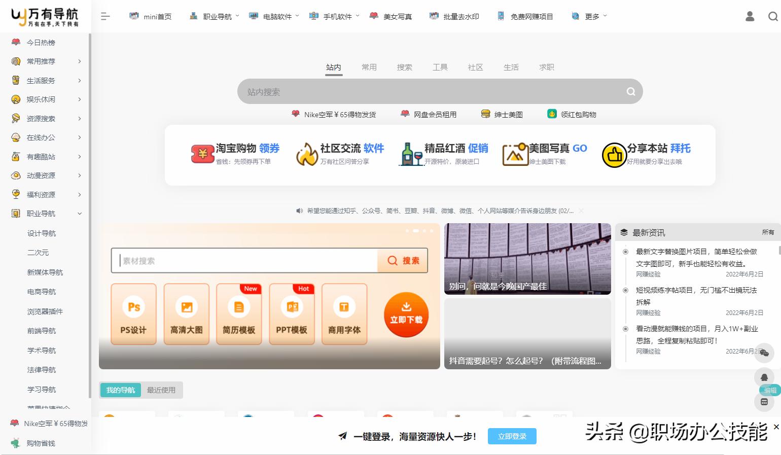The height and width of the screenshot is (455, 781).
Task: Open the notification bell icon on right edge
Action: [764, 377]
